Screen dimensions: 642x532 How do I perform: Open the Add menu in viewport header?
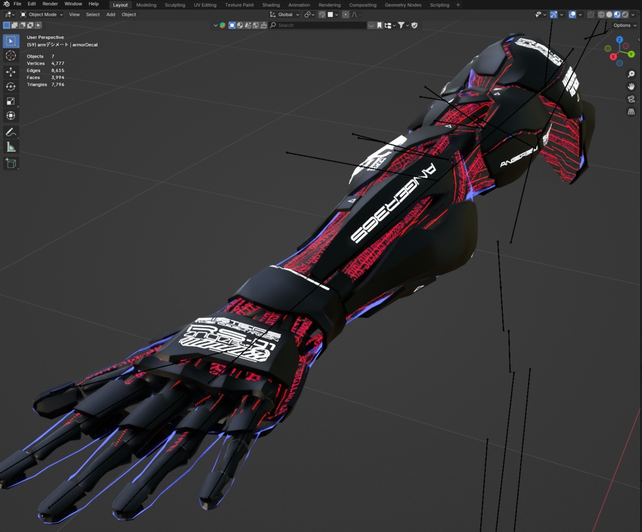click(x=110, y=14)
